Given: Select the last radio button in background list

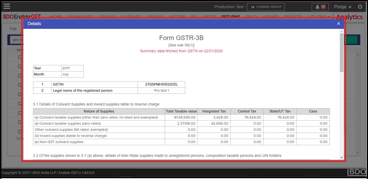Looking at the screenshot, I should pos(19,132).
